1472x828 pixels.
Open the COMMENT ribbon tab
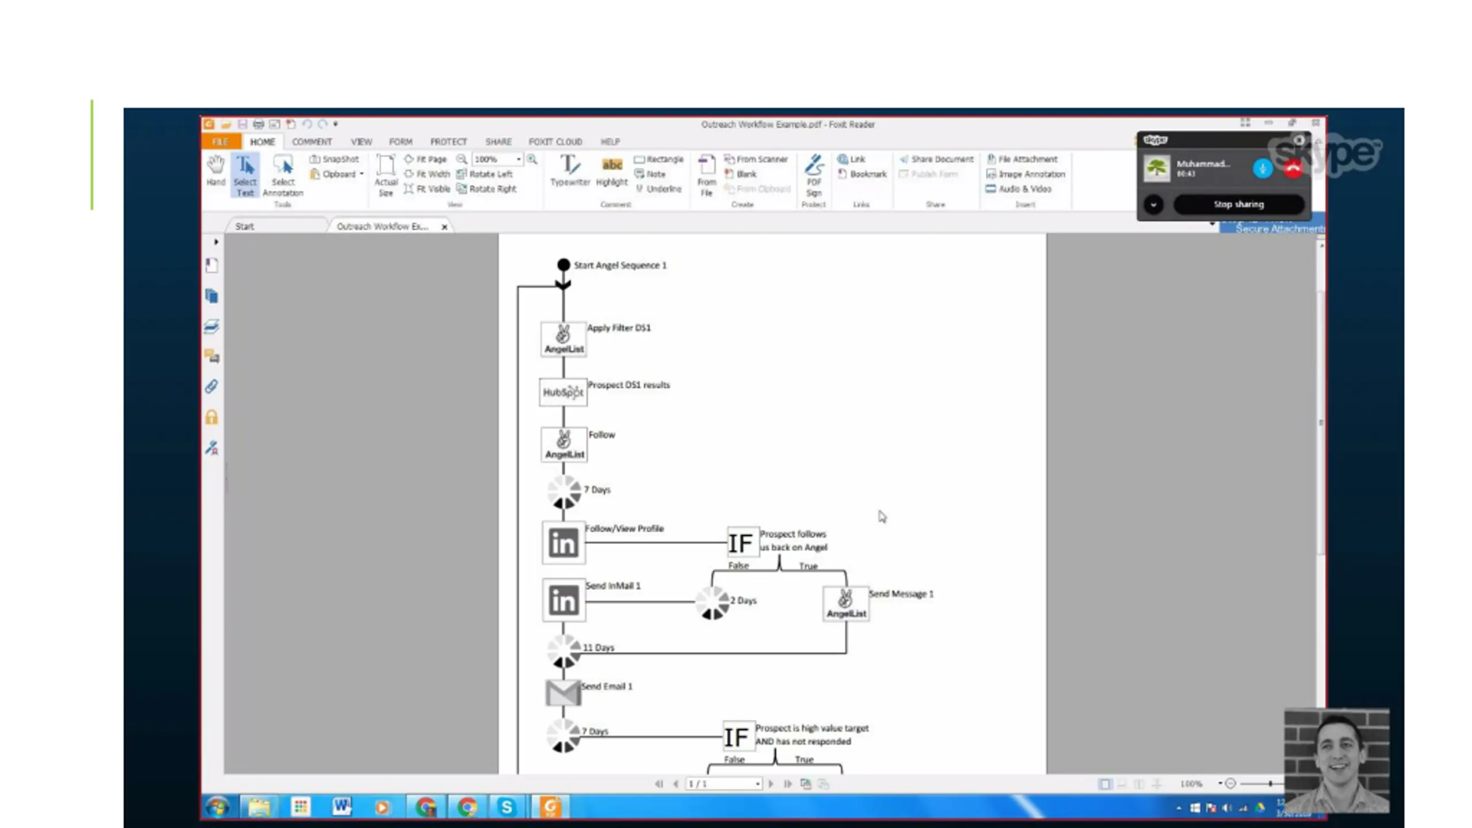point(312,141)
